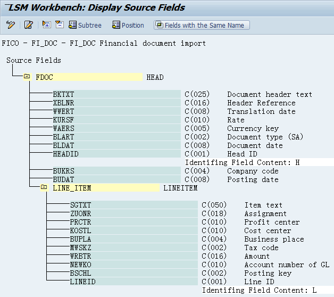Click 'Profit center' description
Viewport: 334px width, 297px height.
[x=272, y=222]
